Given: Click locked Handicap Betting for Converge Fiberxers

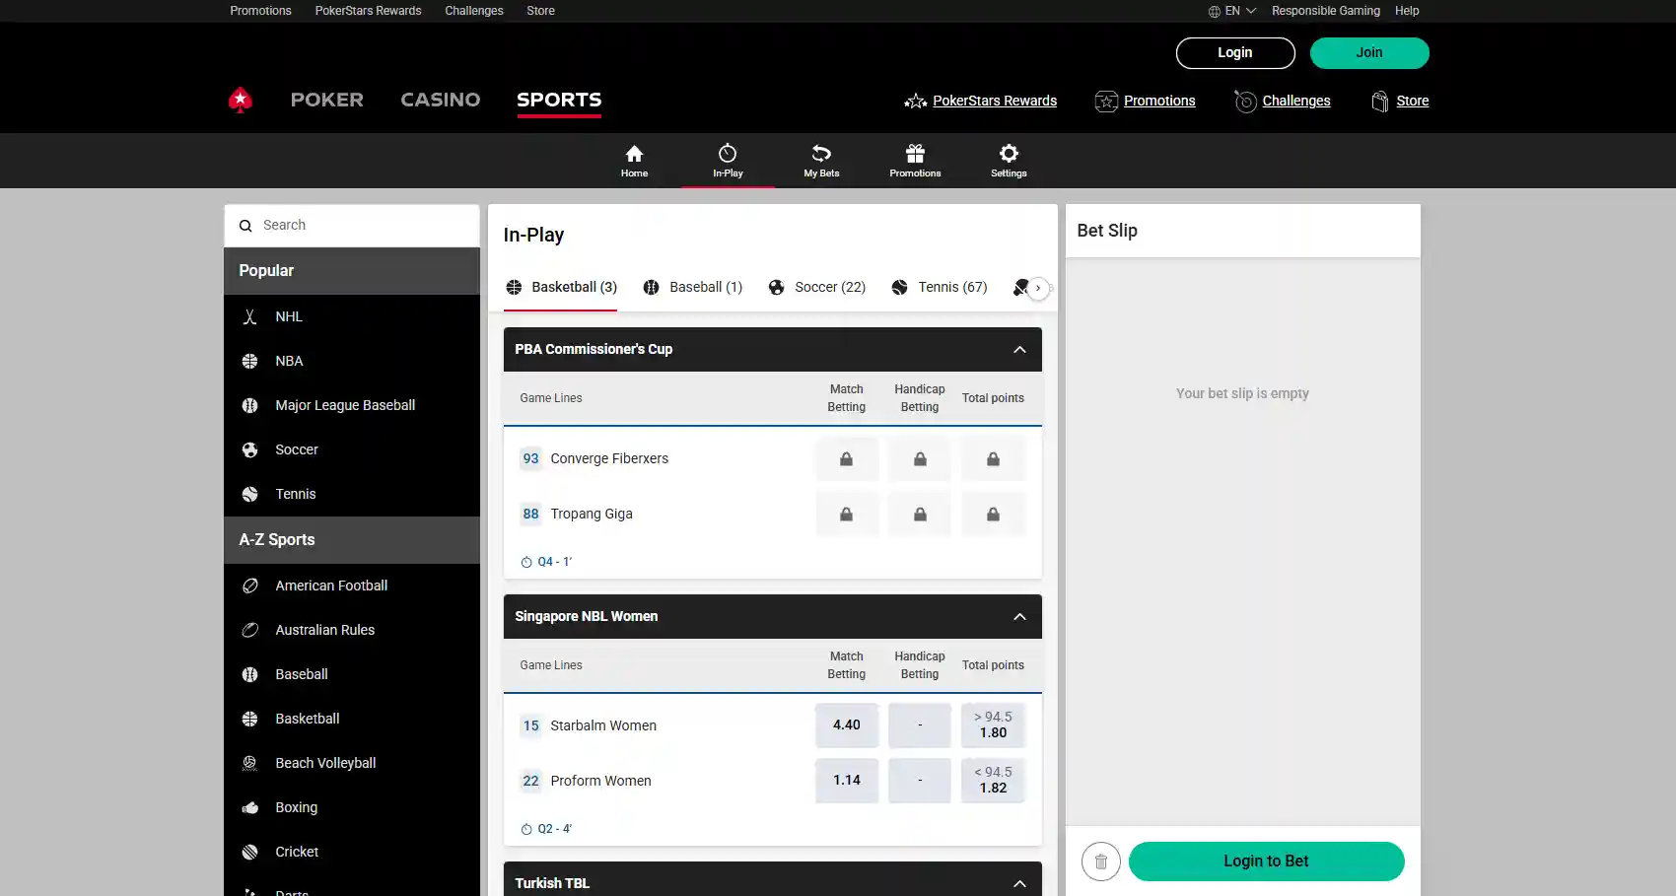Looking at the screenshot, I should (920, 459).
